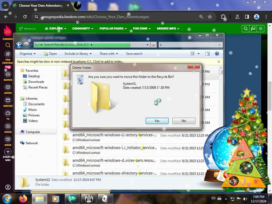Select Documents library

pos(34,104)
